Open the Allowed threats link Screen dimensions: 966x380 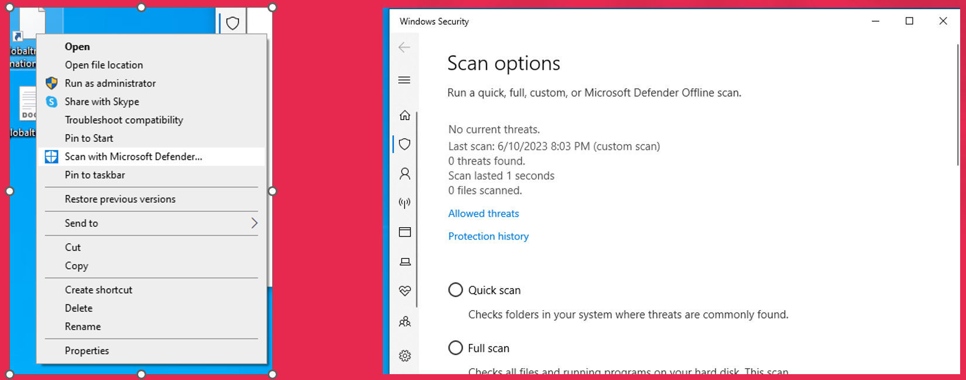pyautogui.click(x=484, y=214)
